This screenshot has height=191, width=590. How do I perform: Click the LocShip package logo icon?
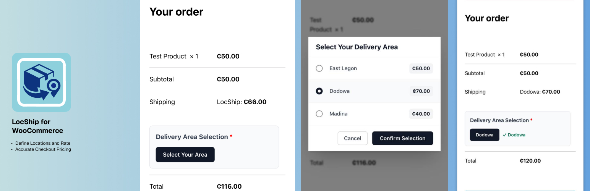pos(41,82)
